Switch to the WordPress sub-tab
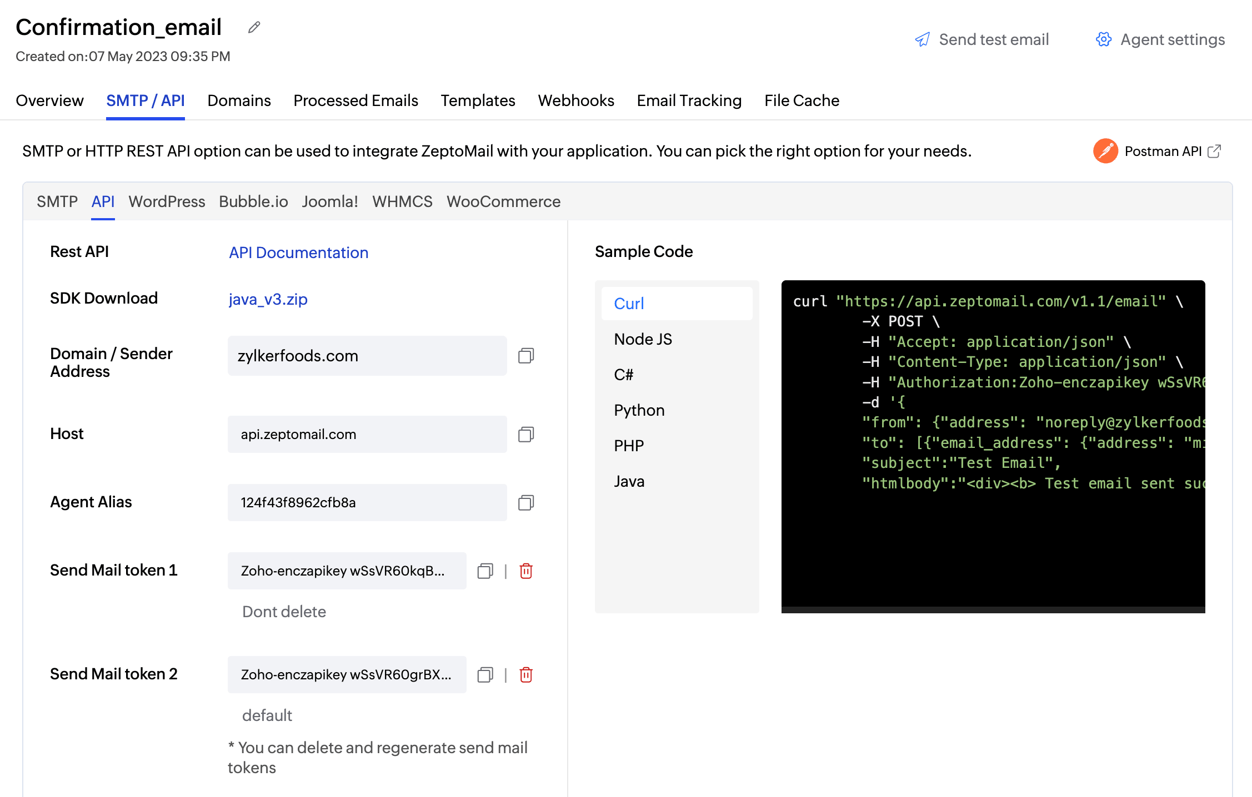Viewport: 1252px width, 797px height. (167, 201)
